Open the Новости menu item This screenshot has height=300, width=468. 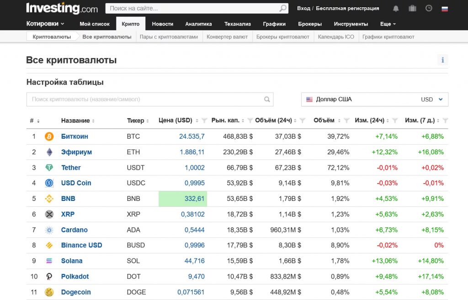tap(162, 24)
